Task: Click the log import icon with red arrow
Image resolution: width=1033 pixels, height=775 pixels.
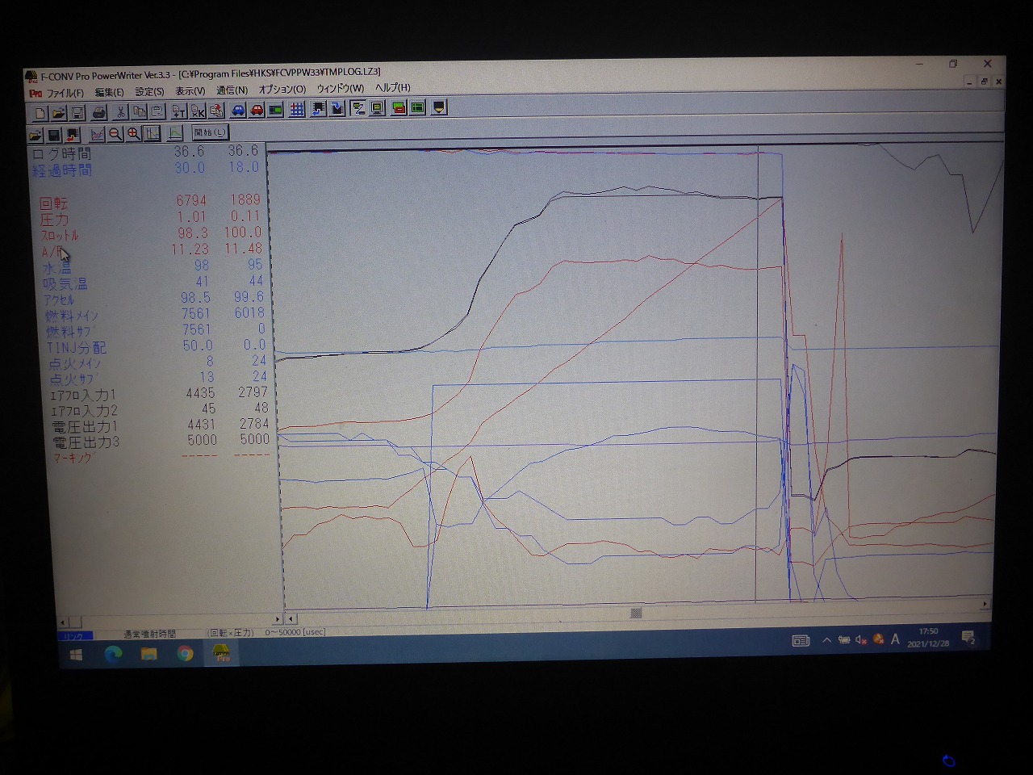Action: 73,135
